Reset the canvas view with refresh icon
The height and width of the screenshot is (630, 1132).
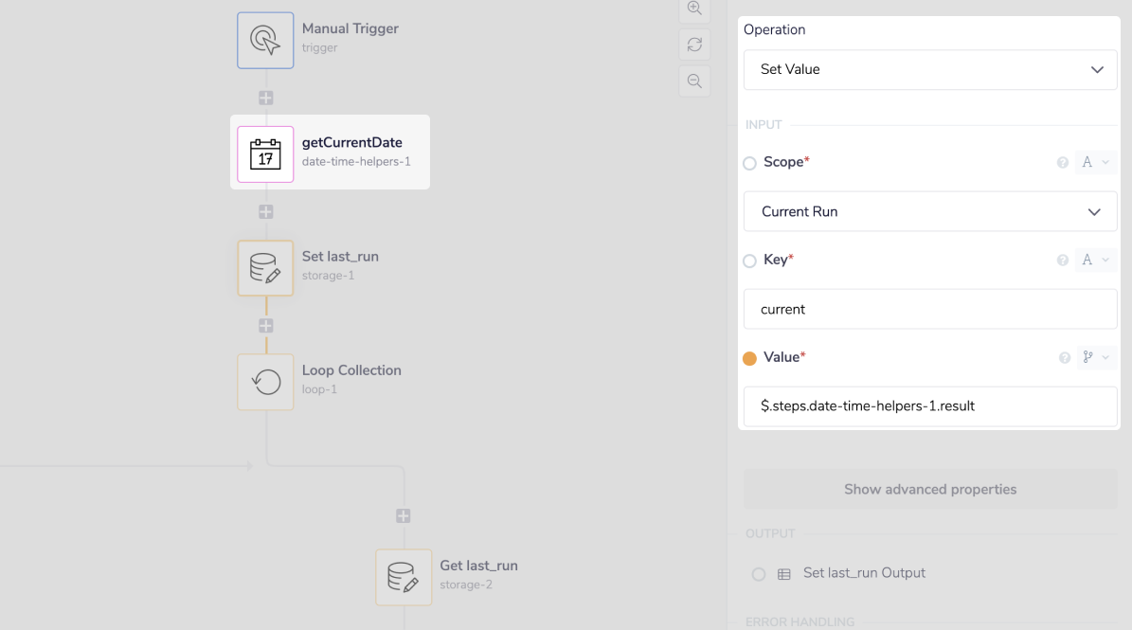point(694,45)
